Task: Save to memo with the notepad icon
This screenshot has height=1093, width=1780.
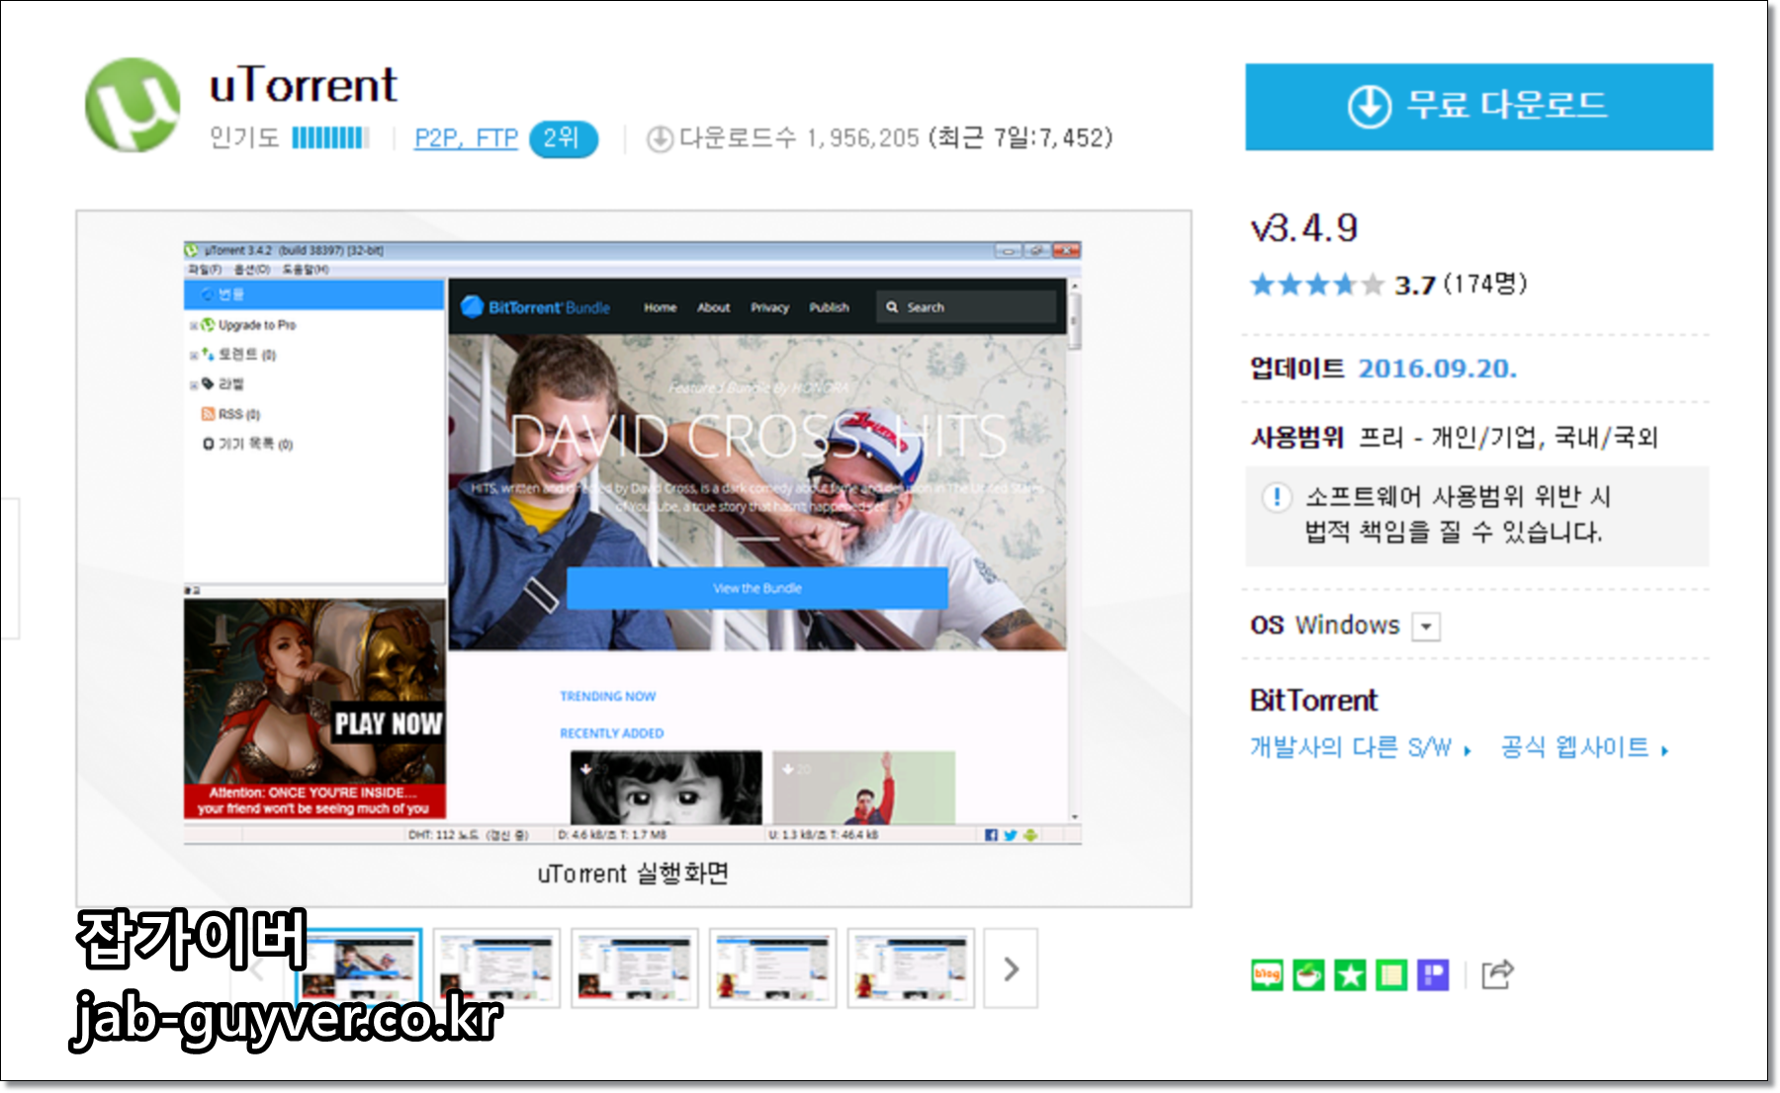Action: pyautogui.click(x=1391, y=975)
